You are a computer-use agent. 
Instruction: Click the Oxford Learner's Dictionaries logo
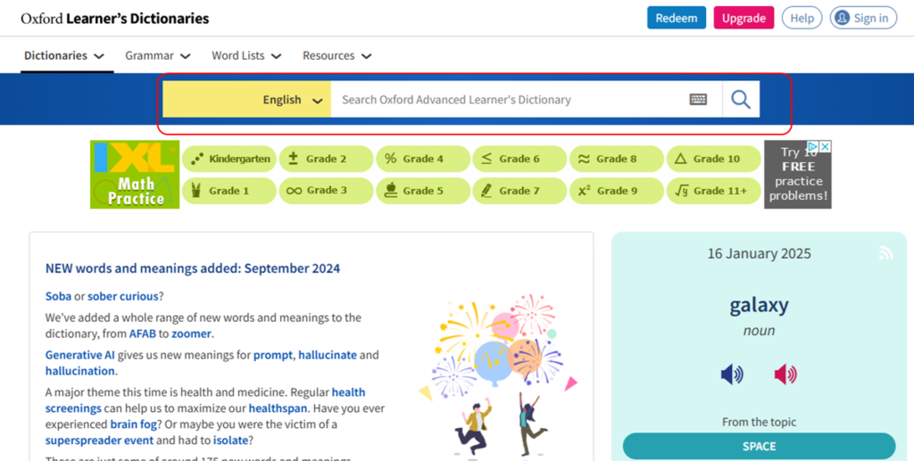click(x=115, y=19)
